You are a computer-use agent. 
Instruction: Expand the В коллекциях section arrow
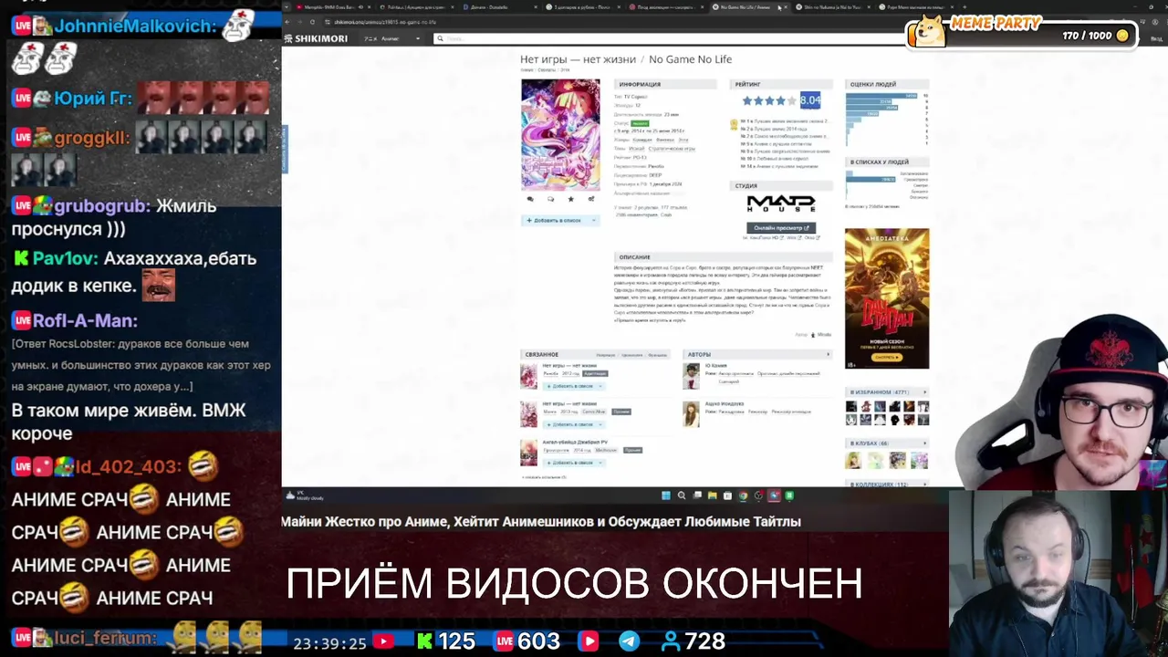[924, 485]
